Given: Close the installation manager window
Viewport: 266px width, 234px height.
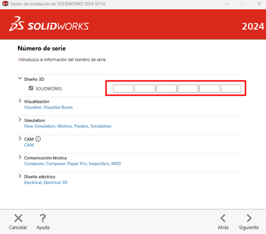Looking at the screenshot, I should click(x=259, y=3).
